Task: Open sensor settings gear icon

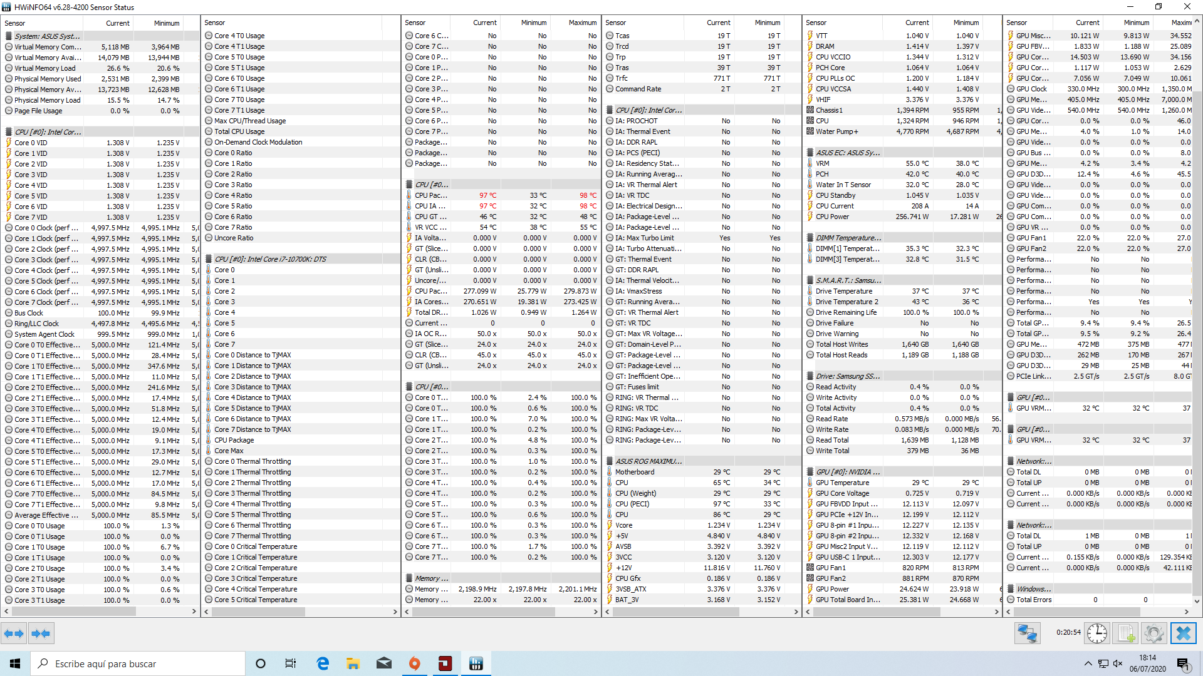Action: pyautogui.click(x=1154, y=633)
